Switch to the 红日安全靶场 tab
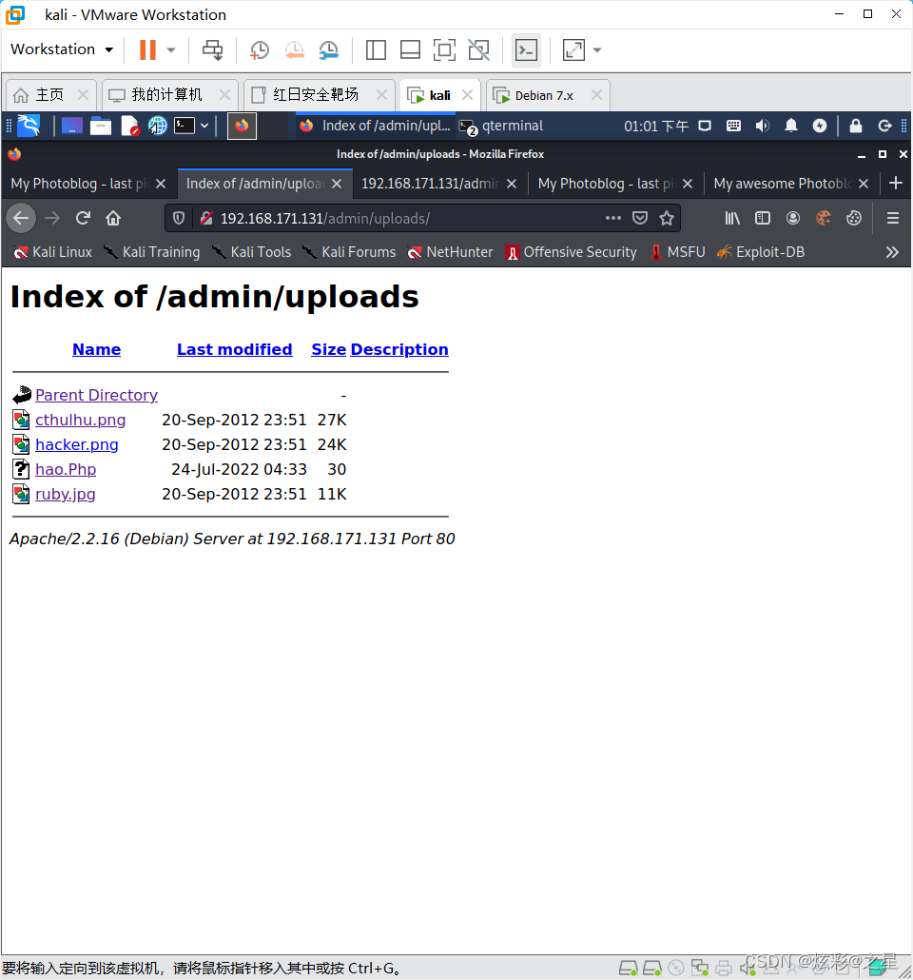This screenshot has height=980, width=913. click(316, 95)
